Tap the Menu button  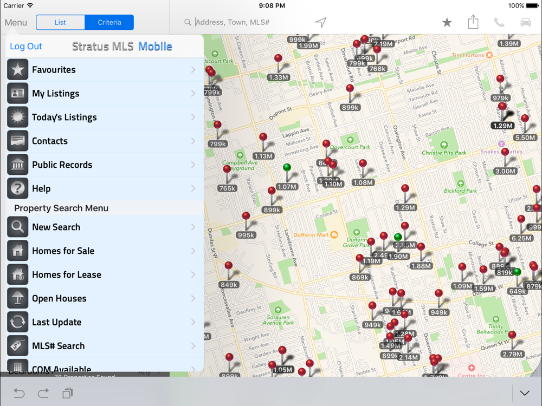tap(16, 22)
